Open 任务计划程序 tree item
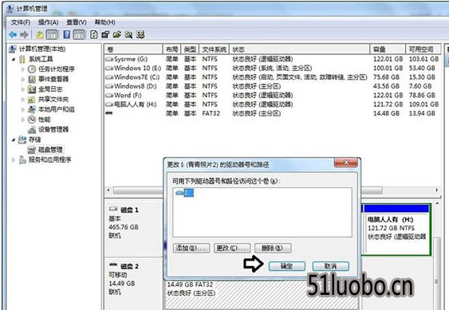This screenshot has height=310, width=449. point(57,69)
